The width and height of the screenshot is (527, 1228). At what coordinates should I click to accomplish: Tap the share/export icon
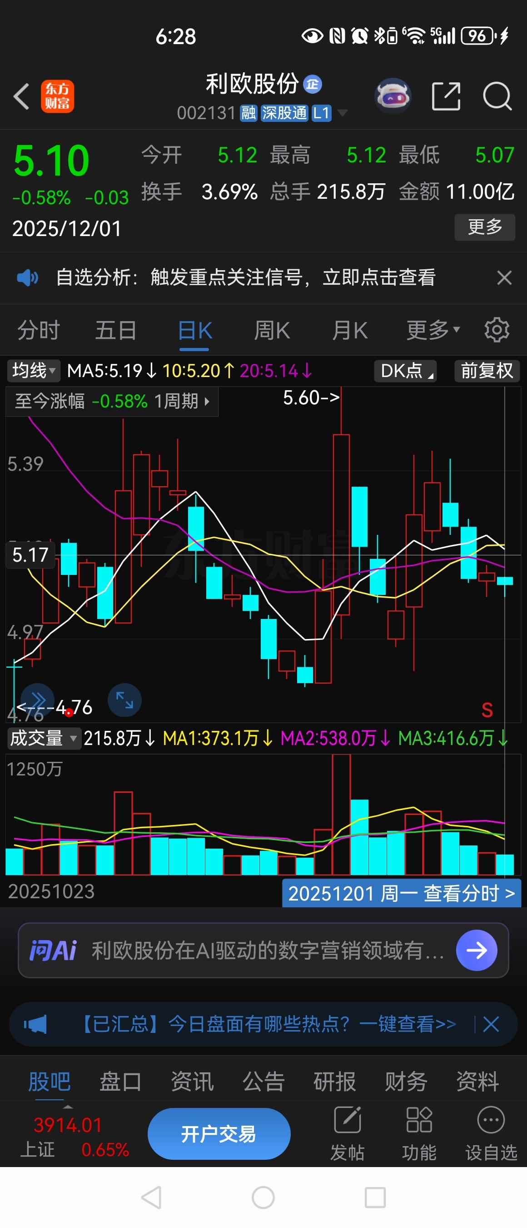[x=446, y=96]
